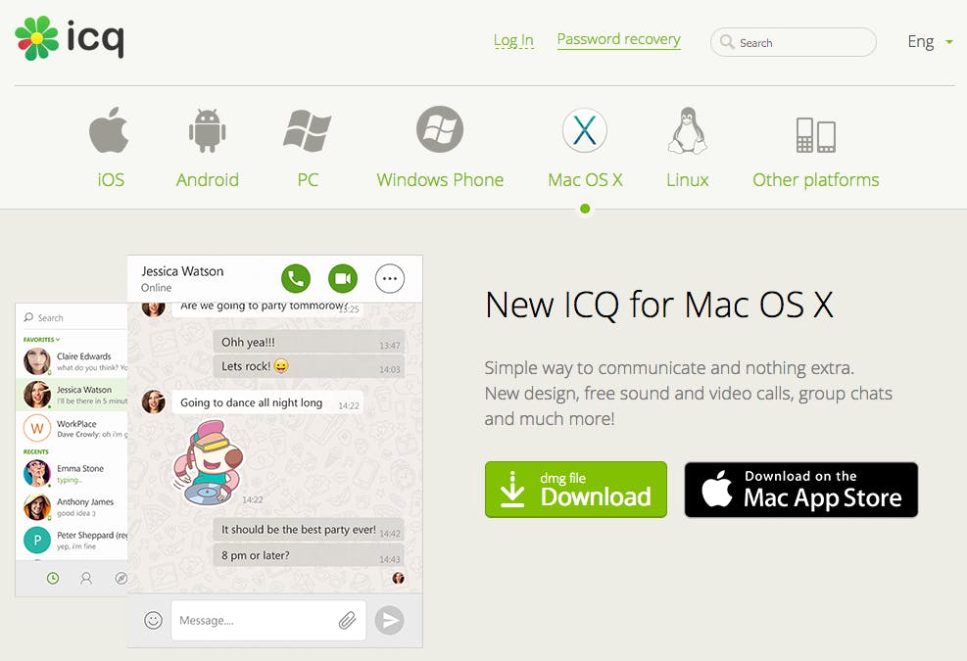
Task: Open the three-dots more options menu
Action: tap(390, 279)
